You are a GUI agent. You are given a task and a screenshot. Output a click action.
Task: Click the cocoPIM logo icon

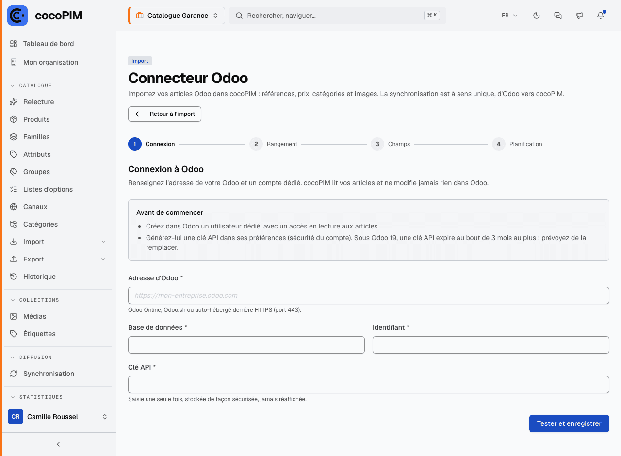click(17, 16)
